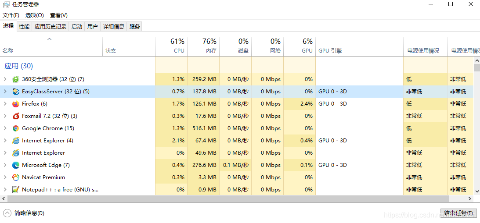Image resolution: width=480 pixels, height=223 pixels.
Task: Click the vertical scrollbar down arrow
Action: (477, 191)
